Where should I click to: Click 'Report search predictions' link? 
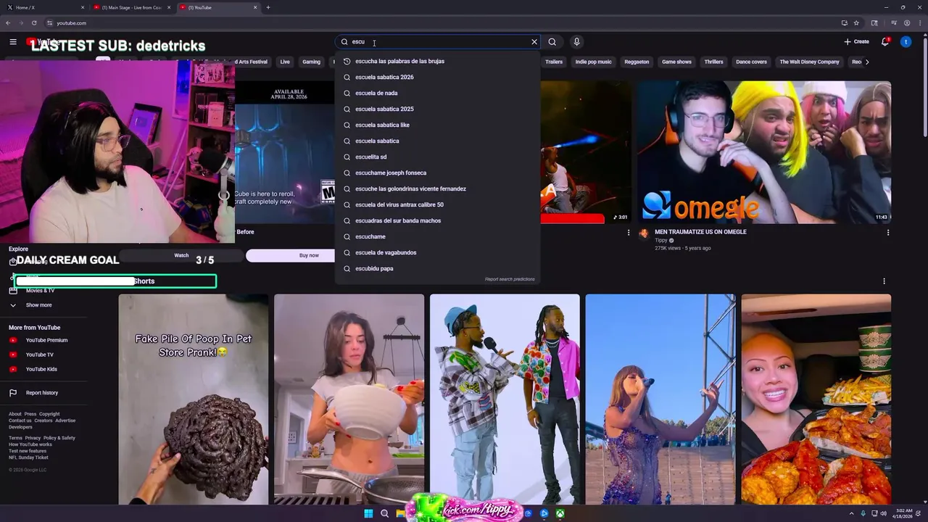(x=510, y=279)
